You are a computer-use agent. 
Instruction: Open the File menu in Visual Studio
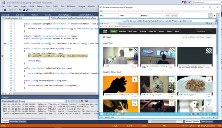pyautogui.click(x=3, y=6)
